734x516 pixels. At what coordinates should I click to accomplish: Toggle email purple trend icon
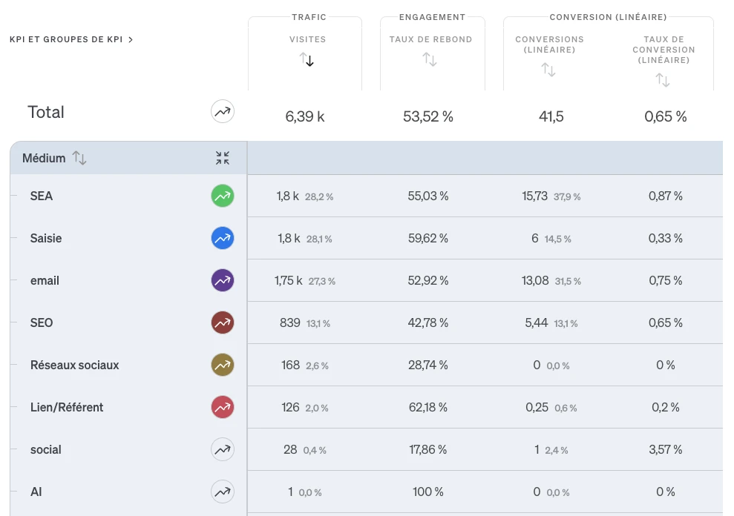(x=223, y=281)
